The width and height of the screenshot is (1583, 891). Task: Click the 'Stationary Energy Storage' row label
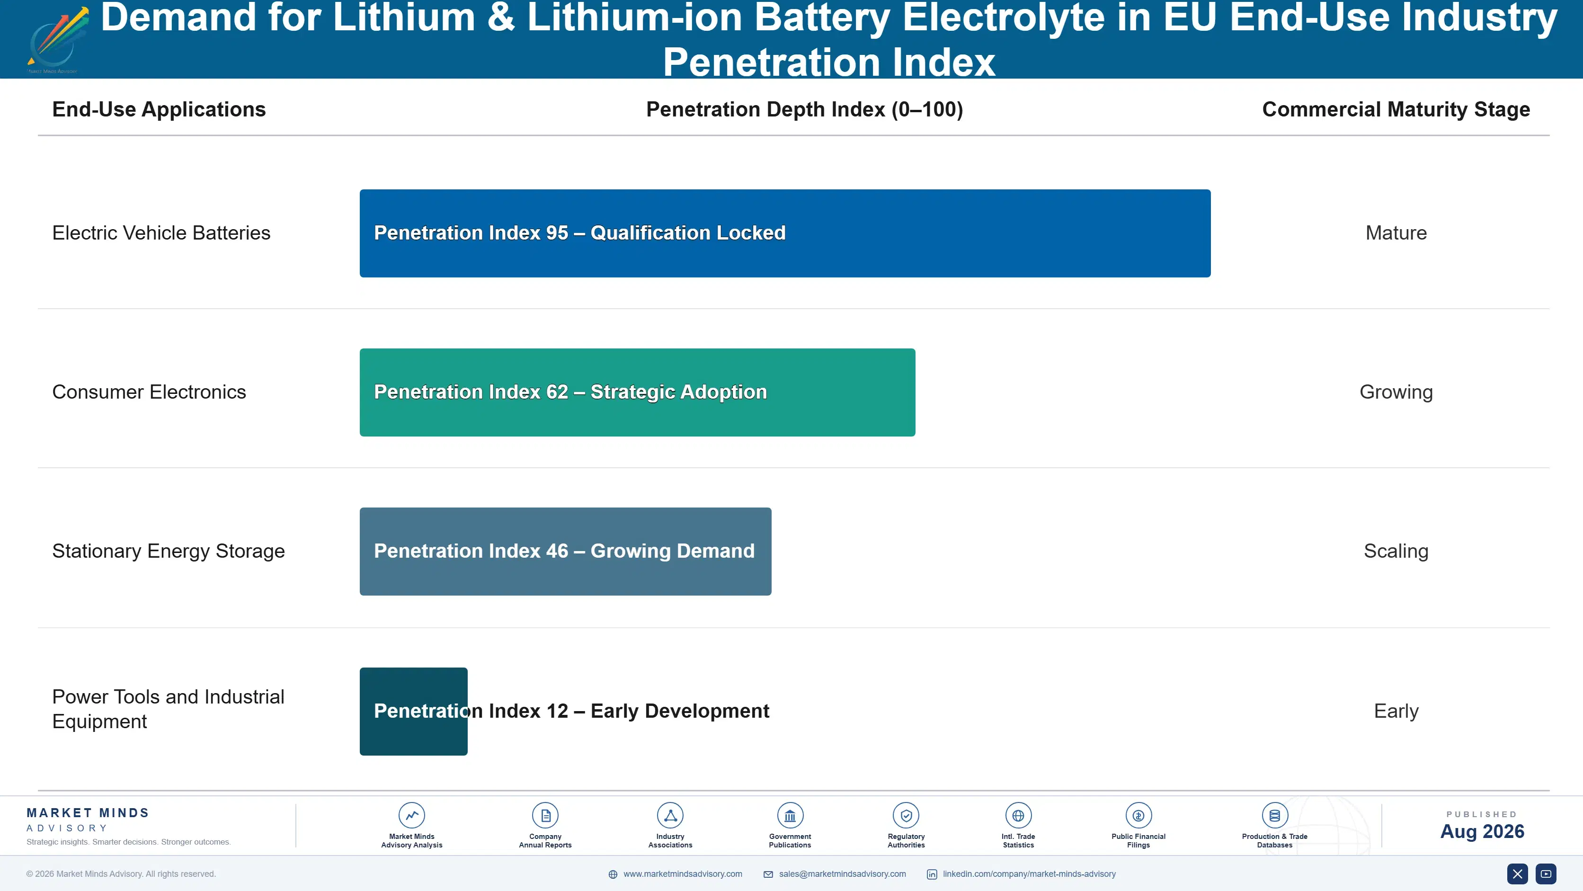tap(169, 551)
